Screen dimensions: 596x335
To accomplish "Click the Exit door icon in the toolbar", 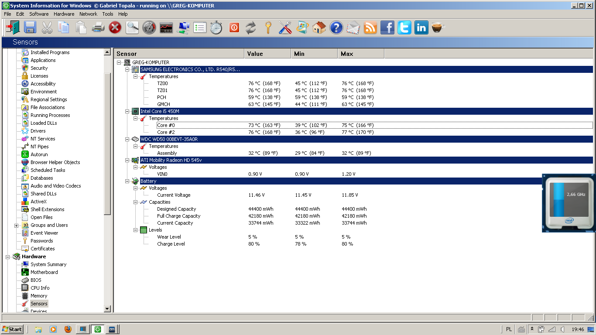I will (x=13, y=28).
